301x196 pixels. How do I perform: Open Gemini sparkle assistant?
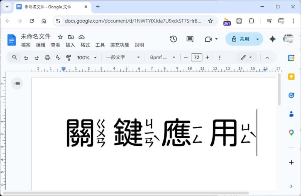click(x=272, y=39)
